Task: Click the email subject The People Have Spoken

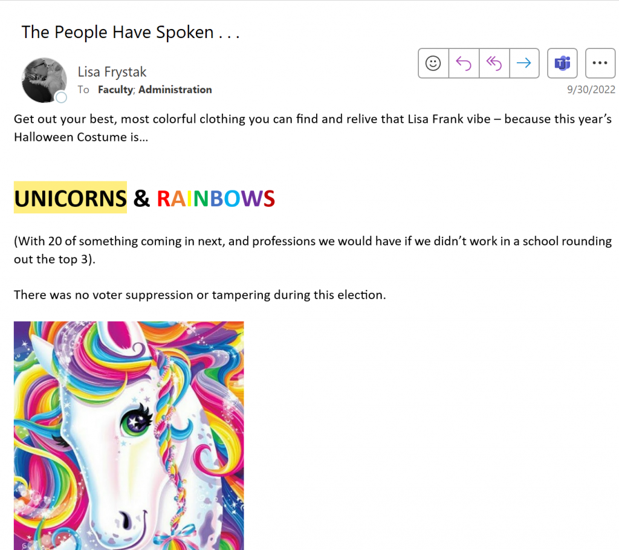Action: [131, 32]
